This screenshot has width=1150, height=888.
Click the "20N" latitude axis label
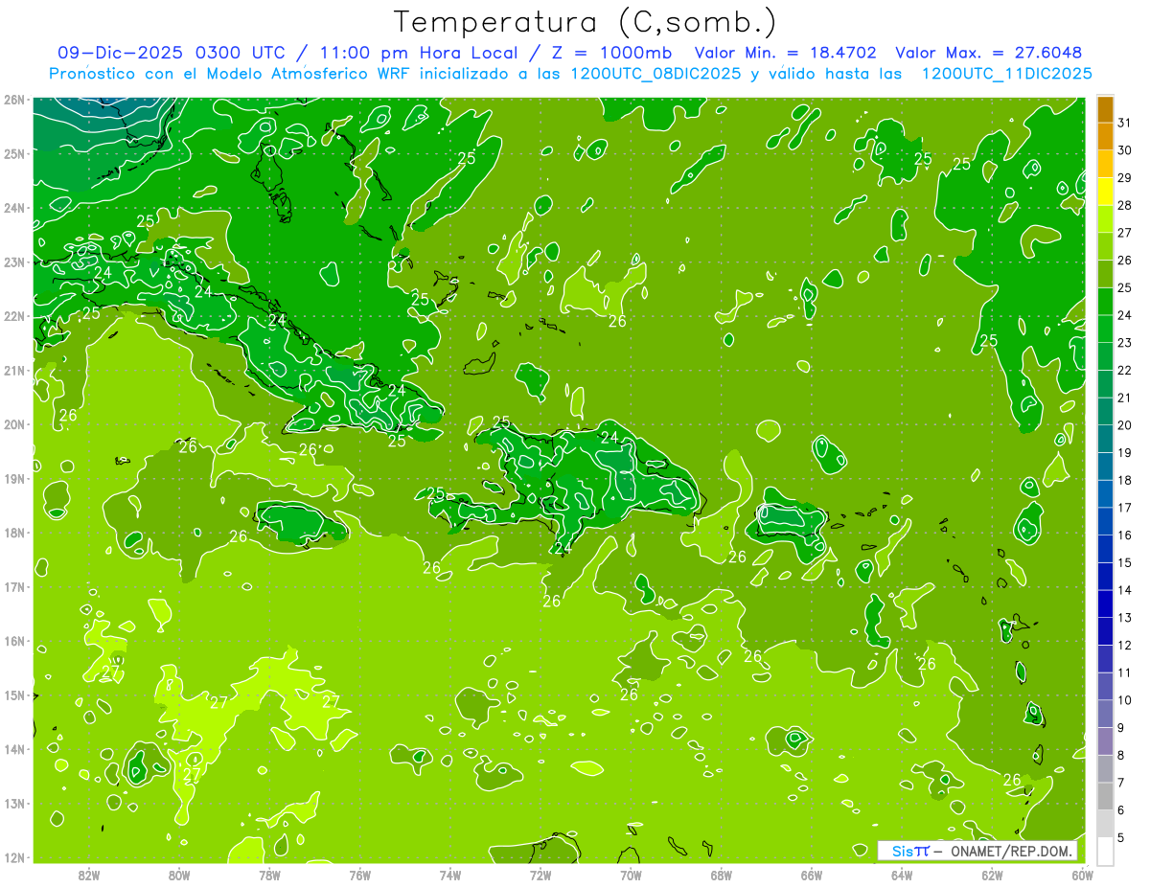coord(14,424)
